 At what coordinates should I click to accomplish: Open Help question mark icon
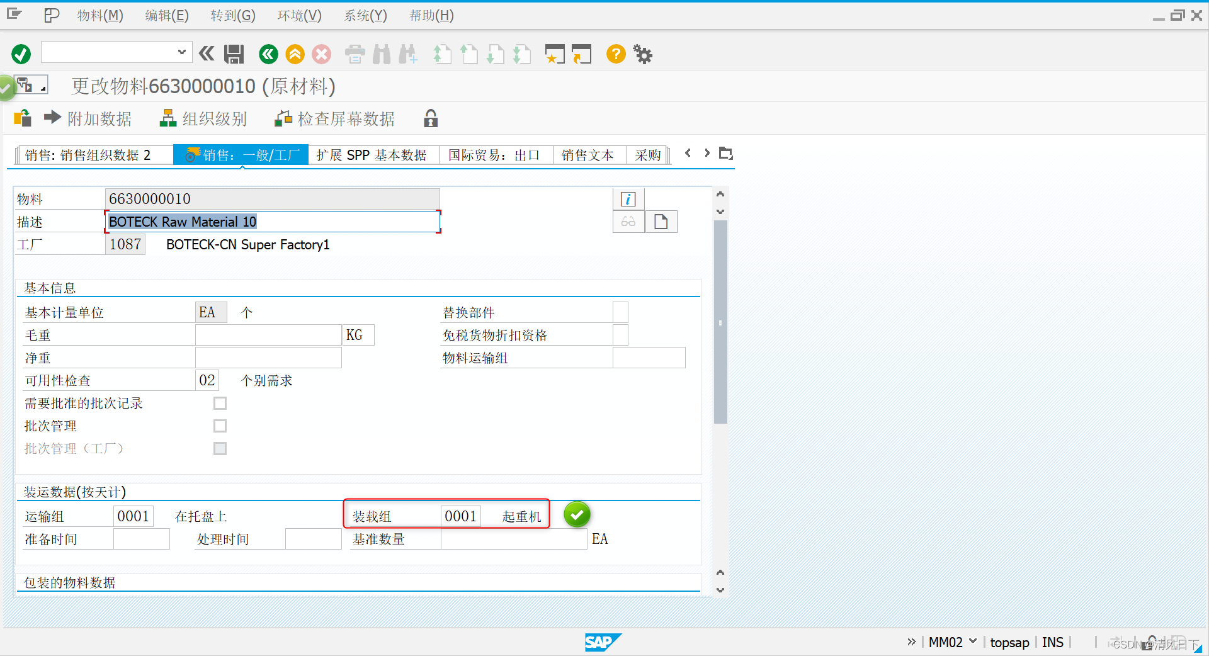[x=616, y=54]
